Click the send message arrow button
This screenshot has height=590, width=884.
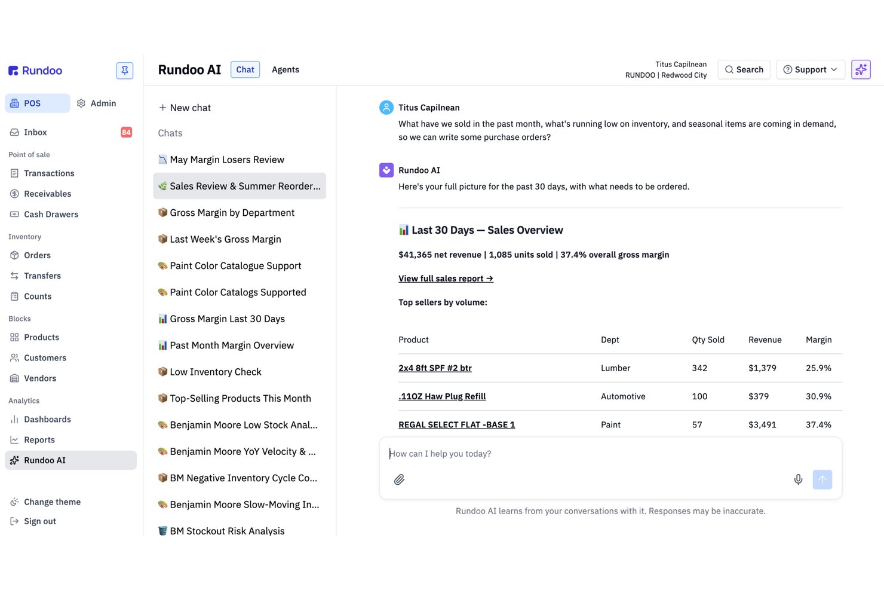(822, 479)
